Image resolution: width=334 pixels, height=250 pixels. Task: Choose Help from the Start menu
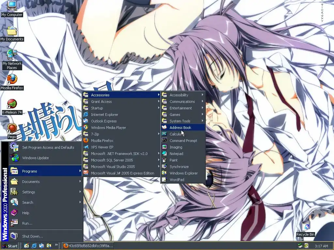pyautogui.click(x=46, y=213)
